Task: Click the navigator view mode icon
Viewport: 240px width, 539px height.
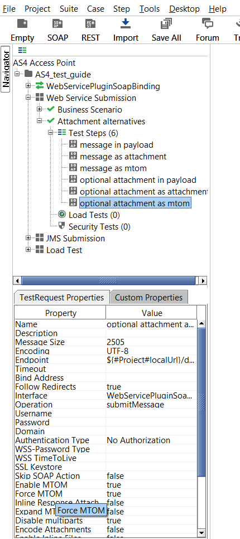Action: 22,50
